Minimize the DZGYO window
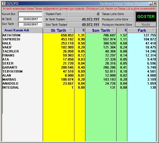159x143 pixels. coord(151,4)
